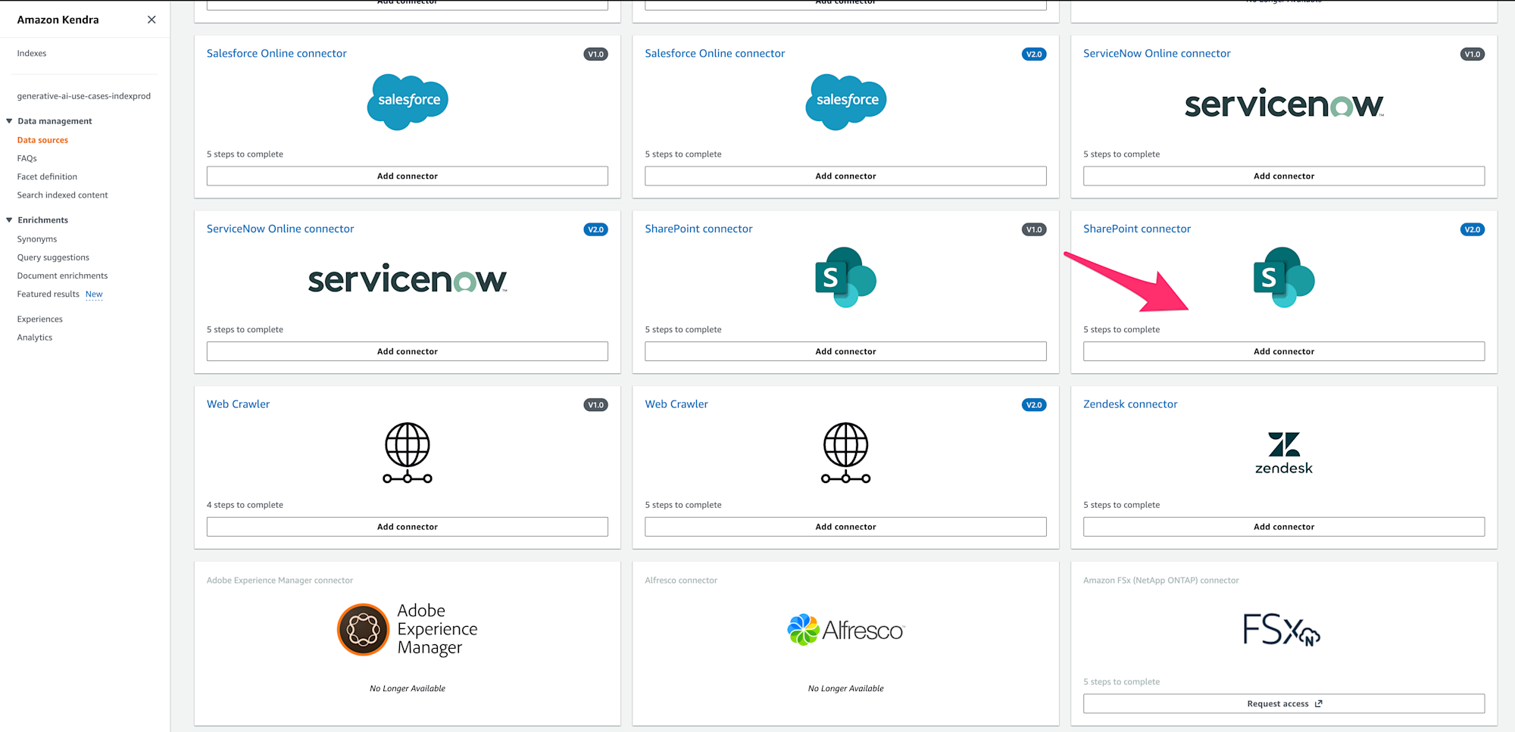Open Featured results
The width and height of the screenshot is (1515, 732).
pyautogui.click(x=48, y=294)
